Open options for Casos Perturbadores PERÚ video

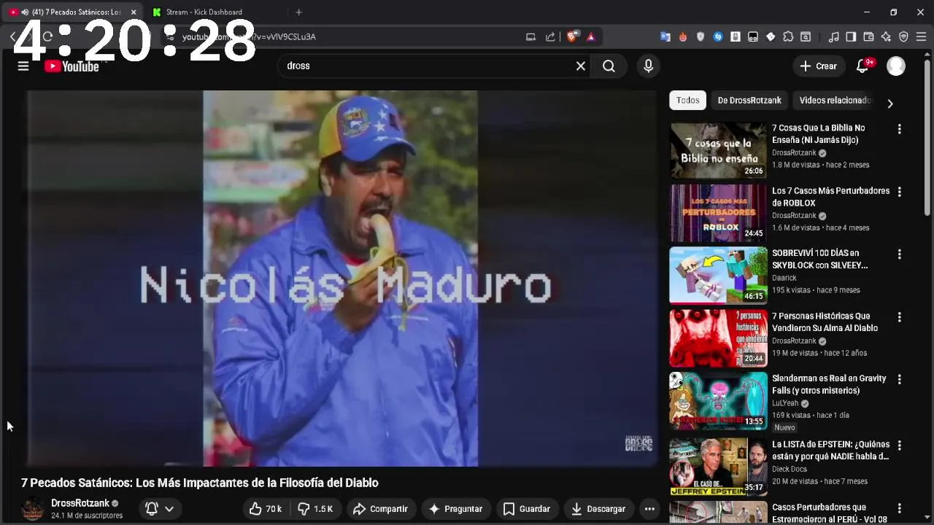point(900,508)
